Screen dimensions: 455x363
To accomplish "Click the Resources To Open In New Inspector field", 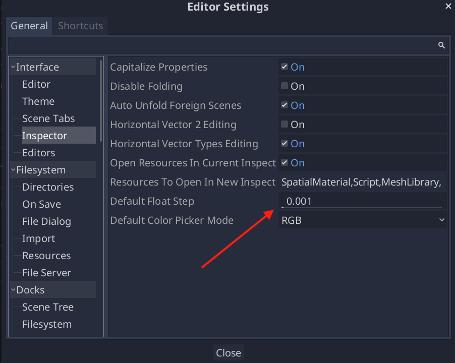I will 362,181.
